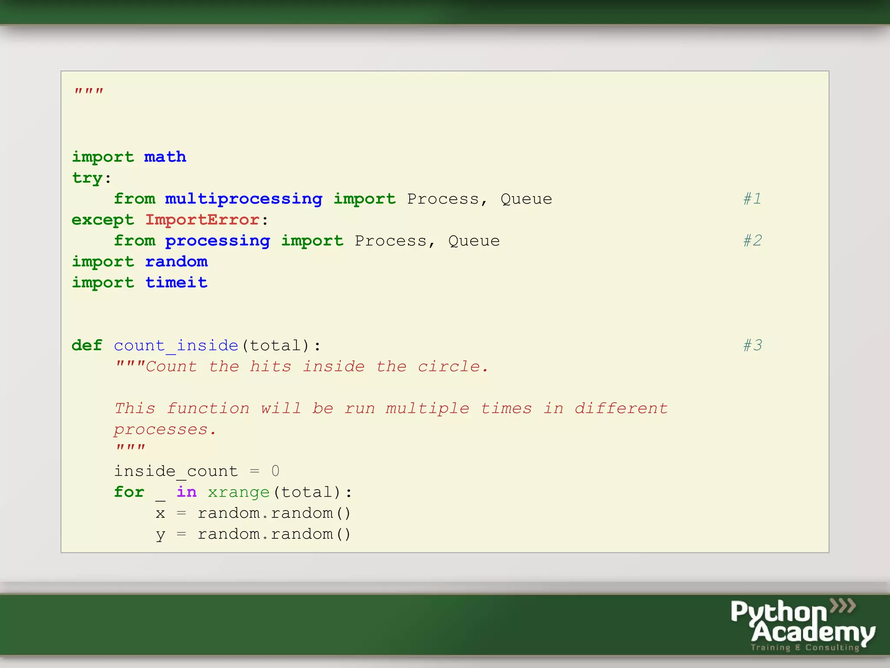Screen dimensions: 890x668
Task: Click the inside_count variable assignment
Action: [x=196, y=471]
